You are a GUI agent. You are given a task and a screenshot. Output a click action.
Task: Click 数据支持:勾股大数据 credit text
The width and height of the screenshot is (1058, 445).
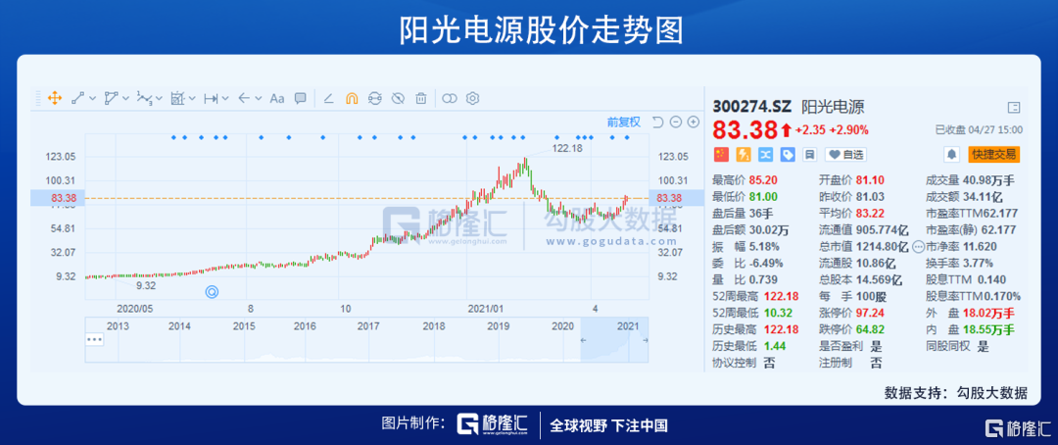pyautogui.click(x=955, y=394)
